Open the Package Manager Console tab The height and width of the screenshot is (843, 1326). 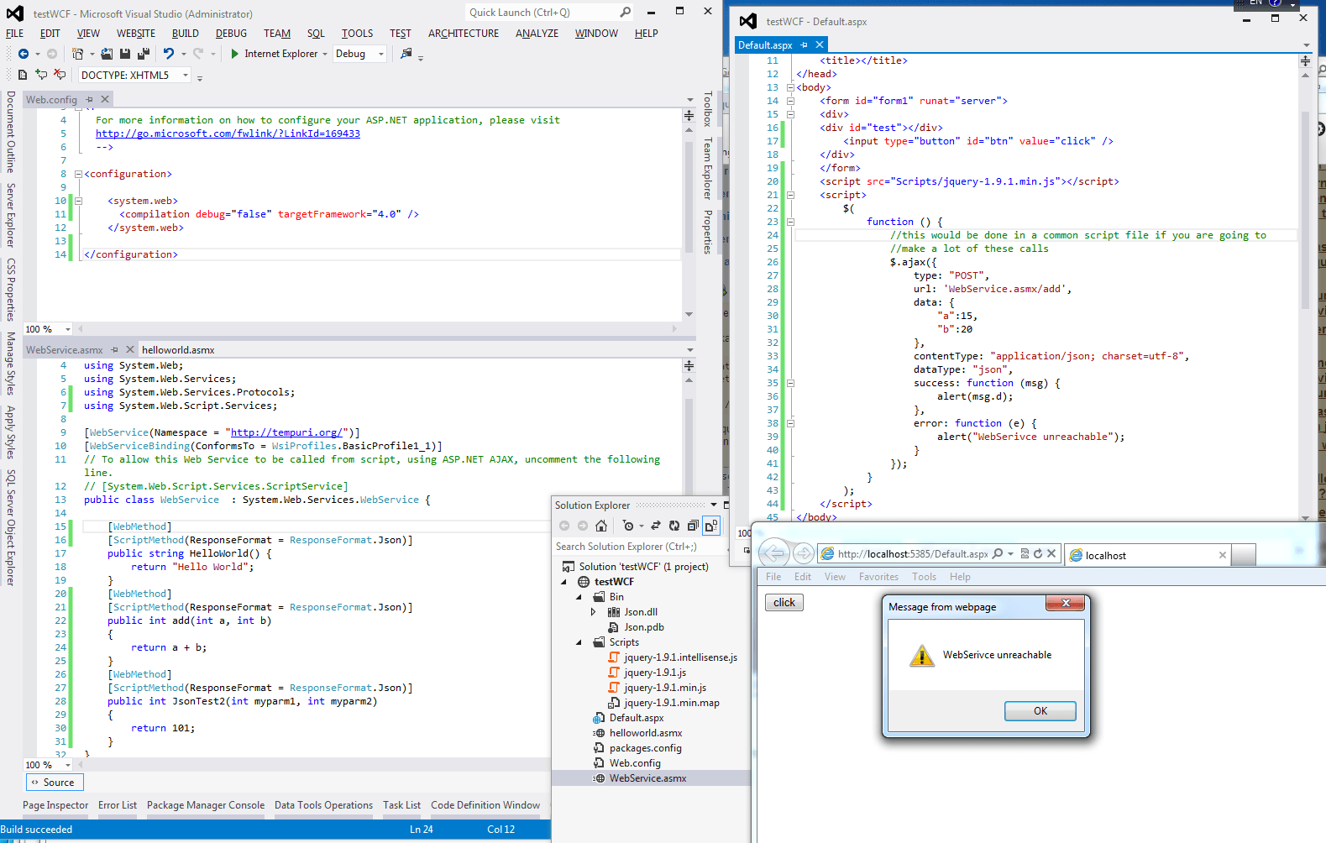[206, 805]
